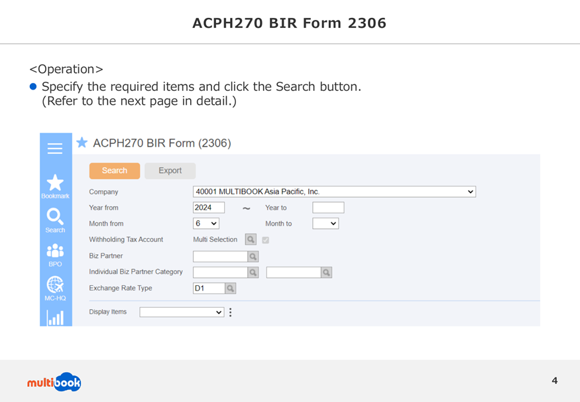580x402 pixels.
Task: Open the Search section in the sidebar
Action: pos(55,221)
